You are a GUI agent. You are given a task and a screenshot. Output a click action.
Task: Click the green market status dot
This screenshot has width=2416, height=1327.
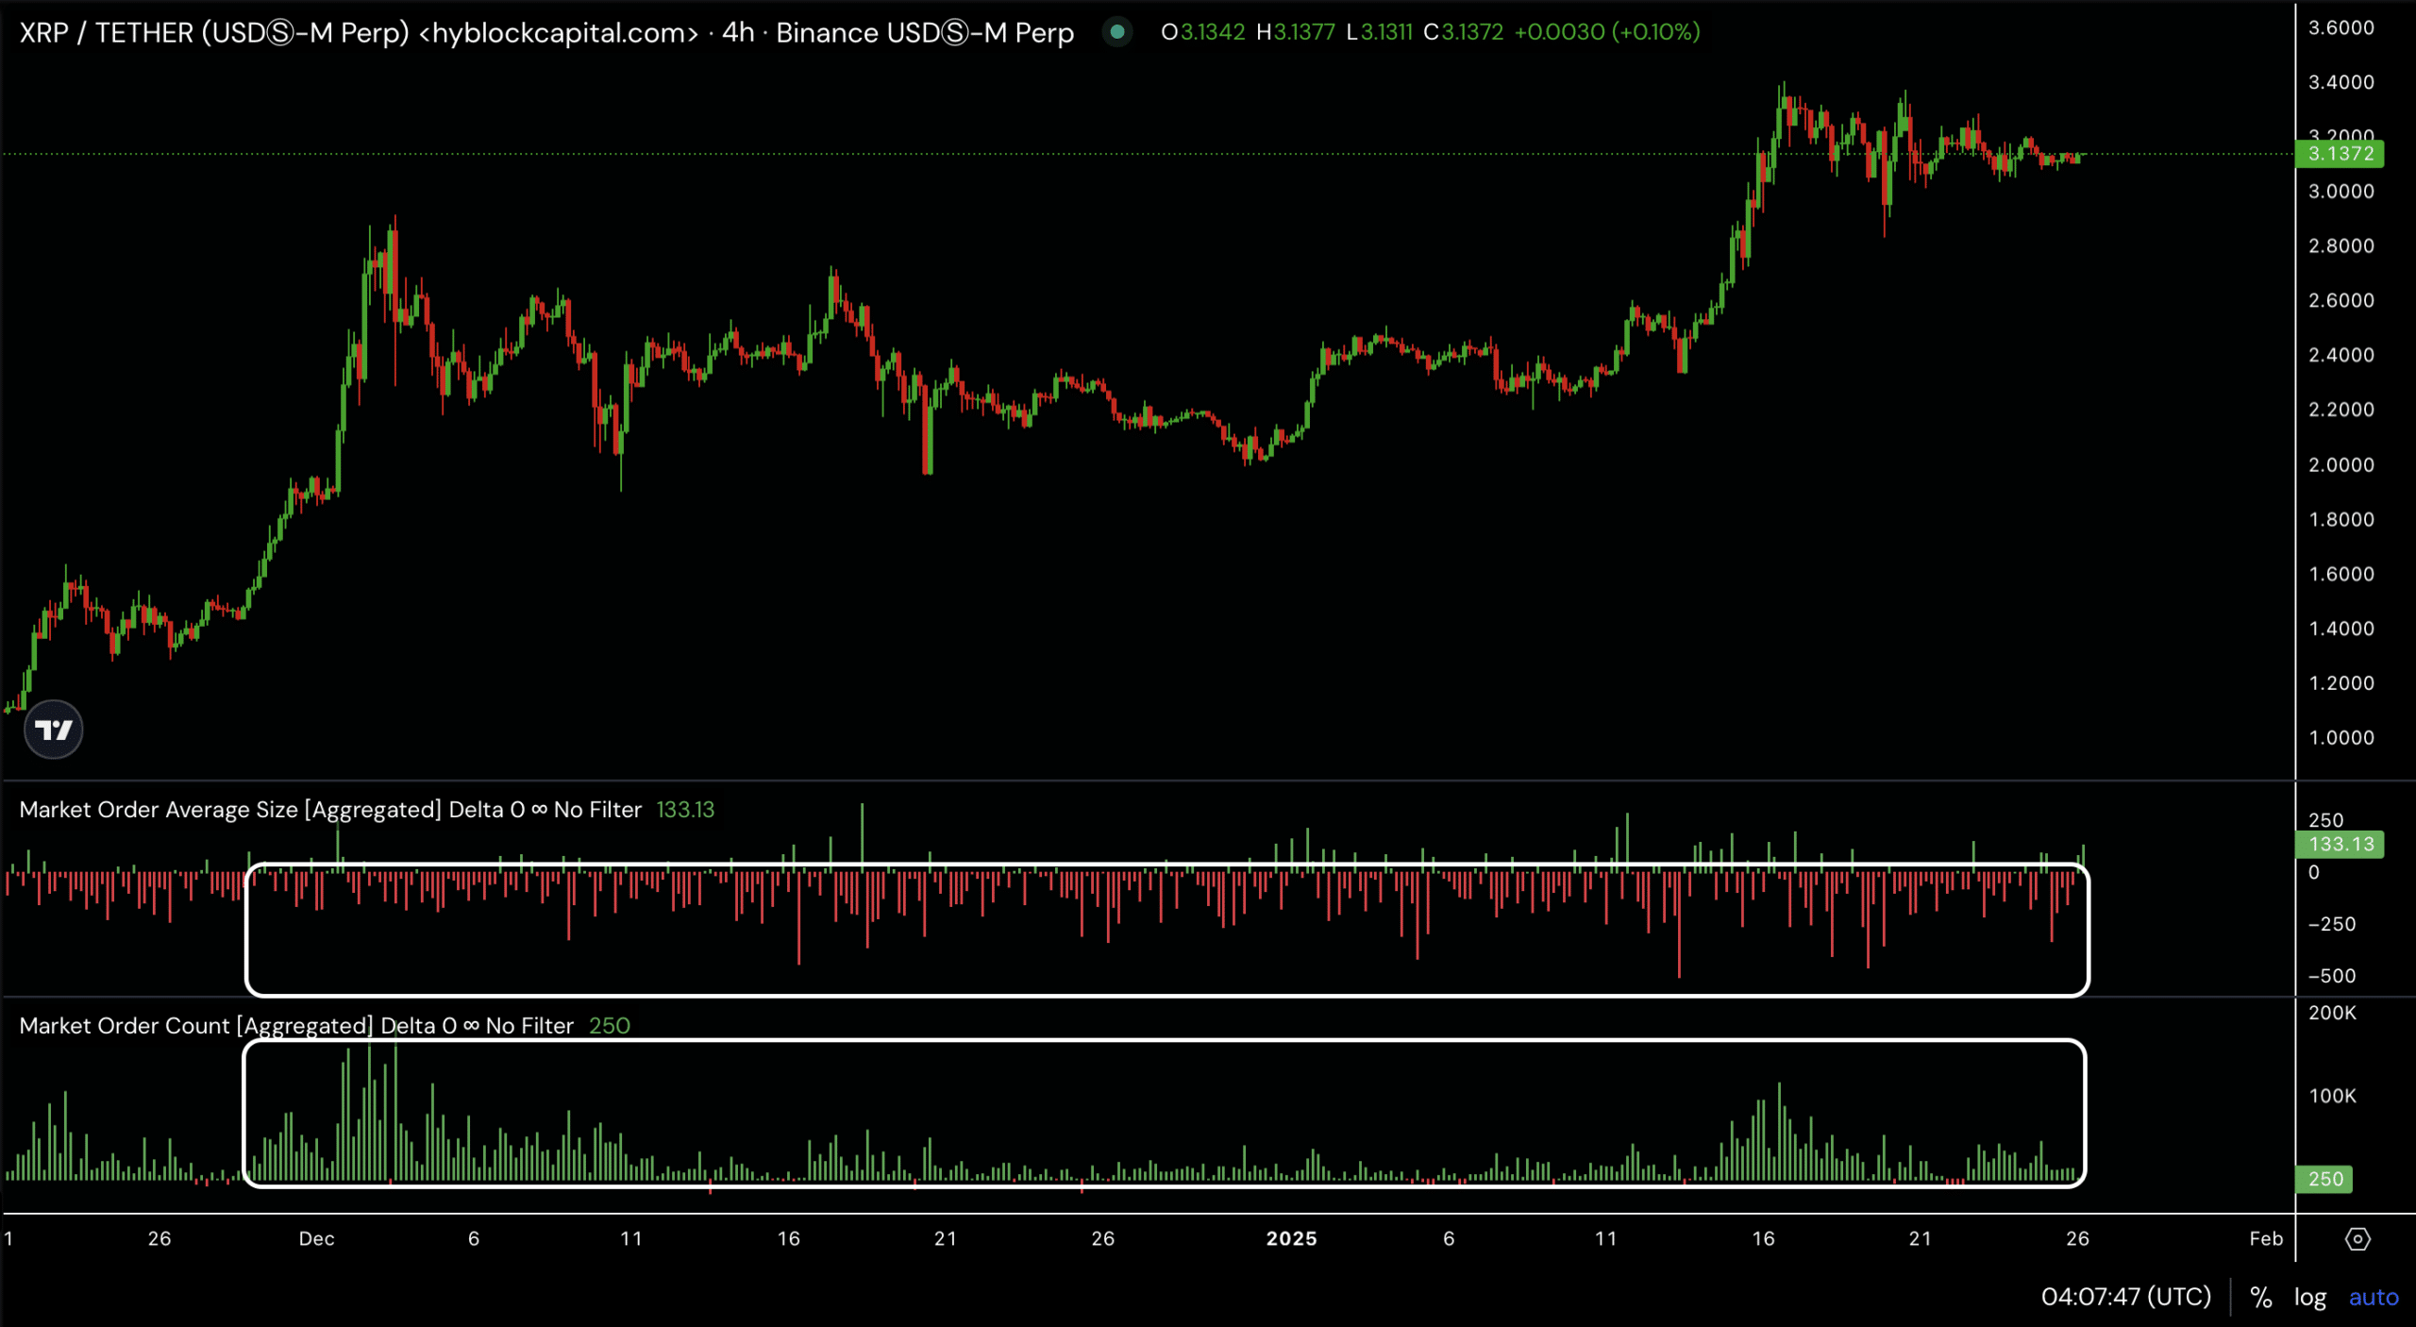pyautogui.click(x=1116, y=32)
